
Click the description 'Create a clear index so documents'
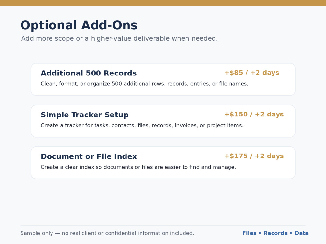click(x=139, y=167)
